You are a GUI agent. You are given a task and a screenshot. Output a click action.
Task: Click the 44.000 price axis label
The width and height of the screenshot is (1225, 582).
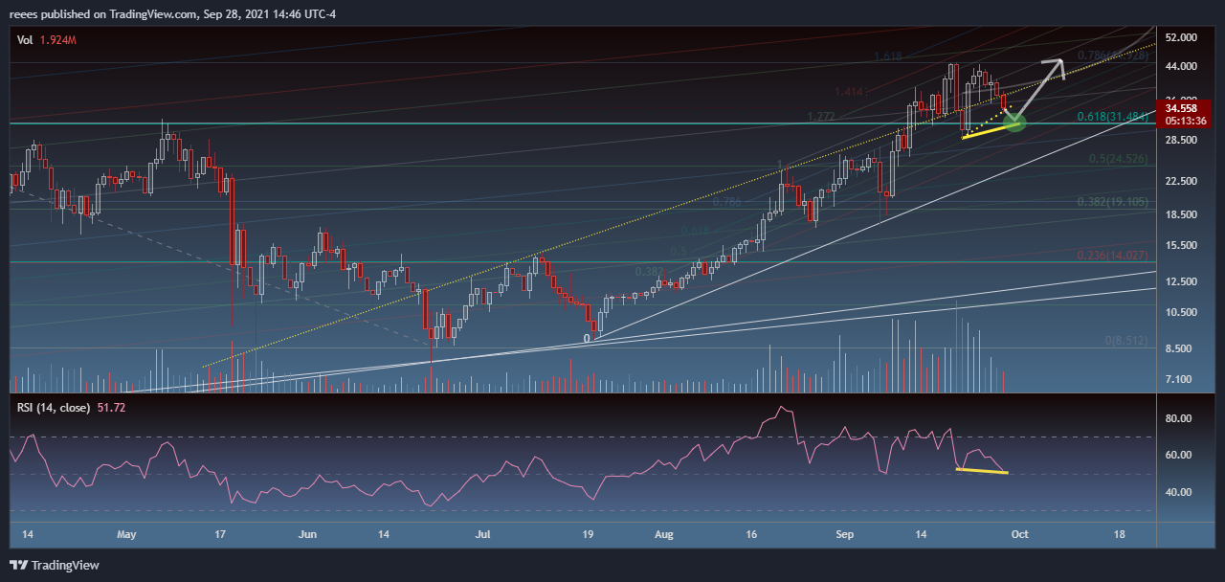[1183, 67]
